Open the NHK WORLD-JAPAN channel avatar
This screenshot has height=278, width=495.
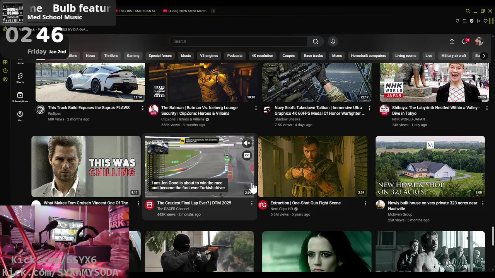[384, 110]
